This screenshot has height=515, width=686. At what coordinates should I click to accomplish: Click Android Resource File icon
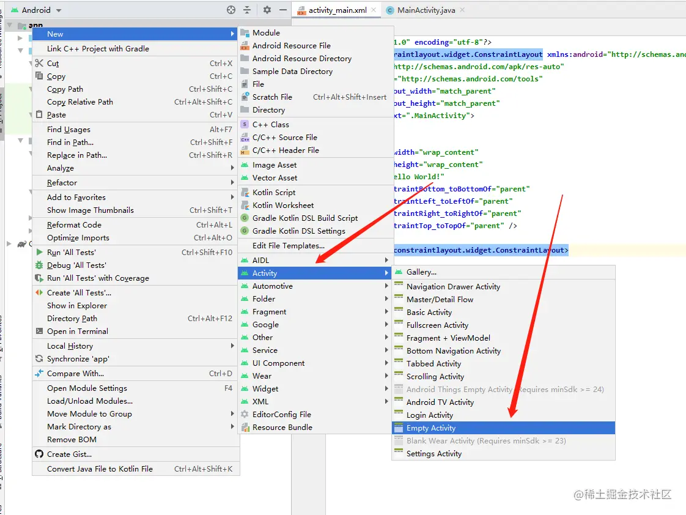click(x=245, y=45)
